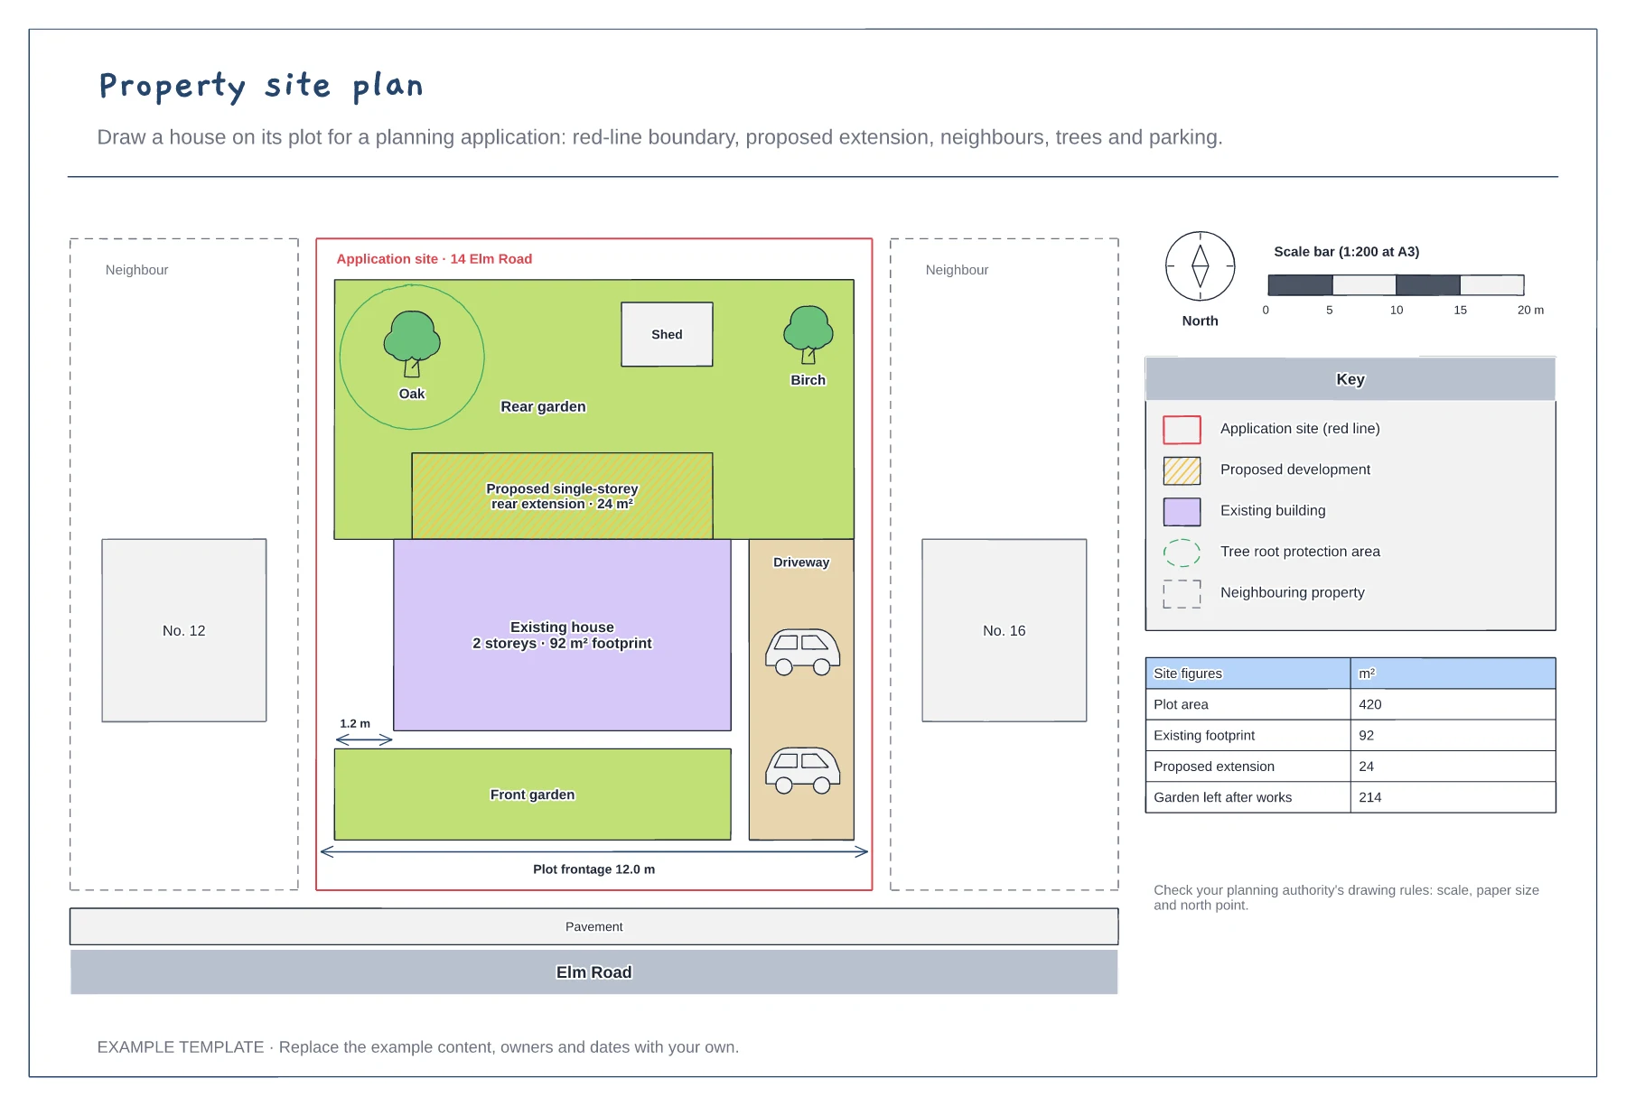The height and width of the screenshot is (1106, 1626).
Task: Click the Application site · 14 Elm Road label
Action: tap(435, 258)
